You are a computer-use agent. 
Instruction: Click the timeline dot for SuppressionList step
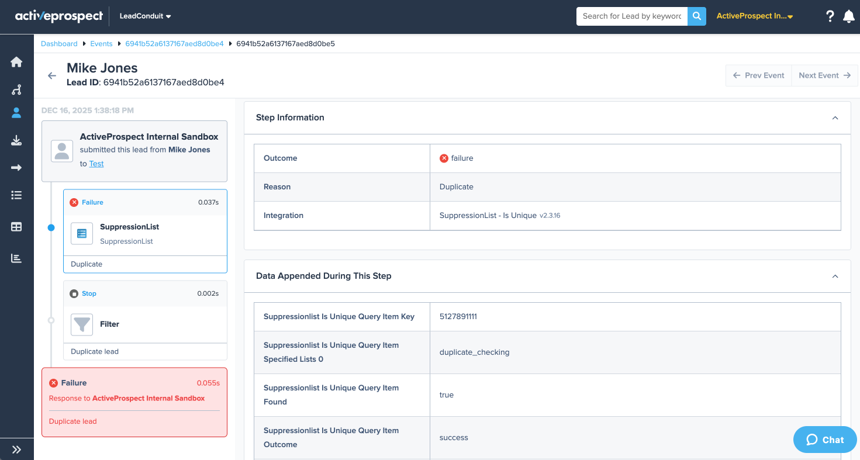(x=51, y=228)
